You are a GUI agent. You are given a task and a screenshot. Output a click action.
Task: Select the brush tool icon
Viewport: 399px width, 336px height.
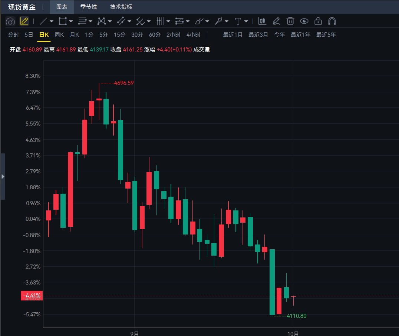tap(199, 21)
